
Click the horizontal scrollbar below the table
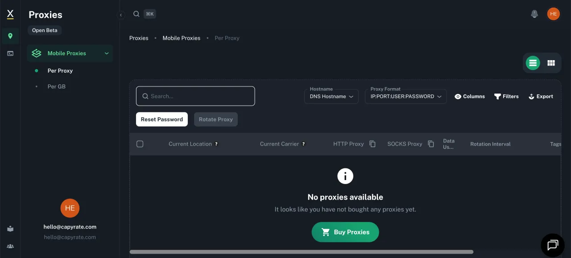tap(302, 252)
